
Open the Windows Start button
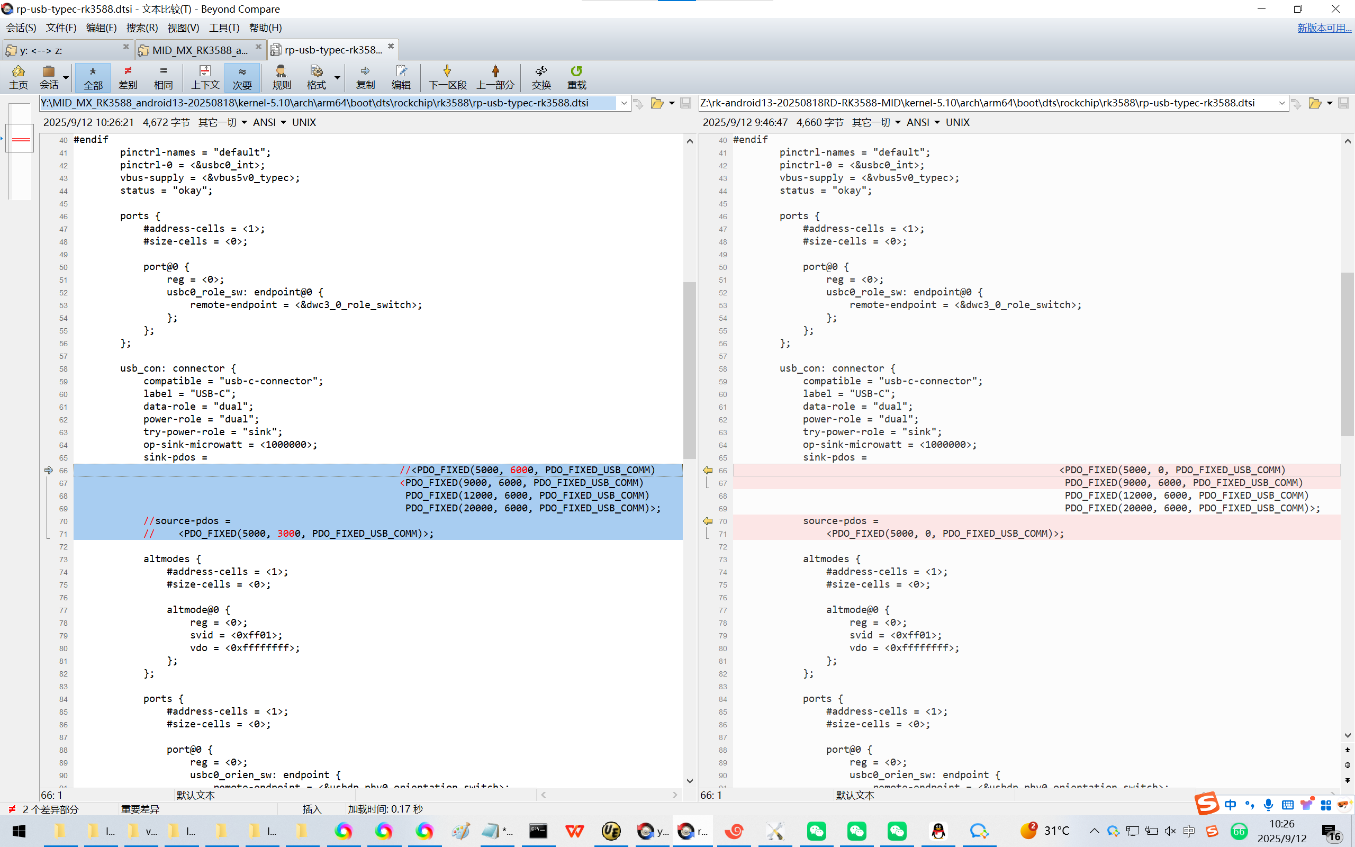[19, 831]
